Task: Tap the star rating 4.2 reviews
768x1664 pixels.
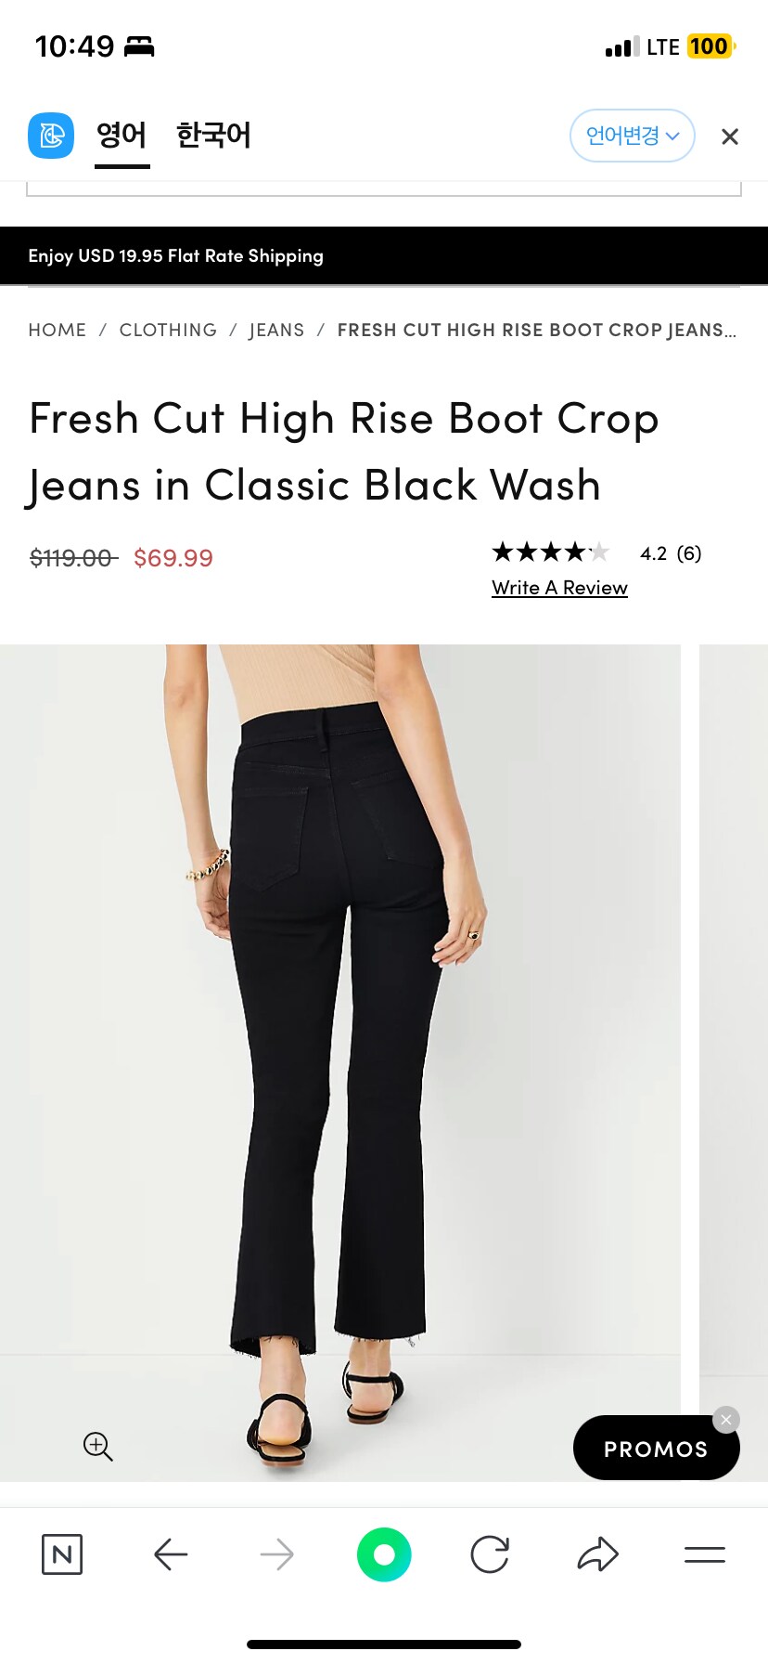Action: (x=596, y=553)
